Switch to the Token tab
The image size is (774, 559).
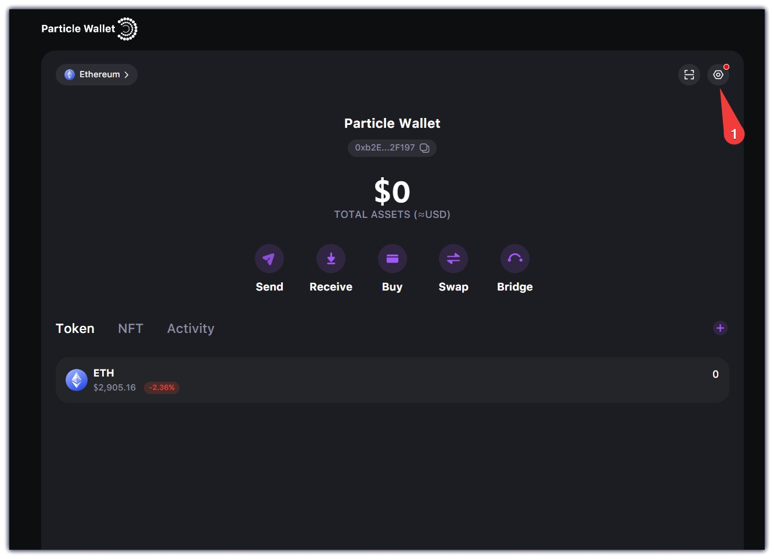point(75,328)
